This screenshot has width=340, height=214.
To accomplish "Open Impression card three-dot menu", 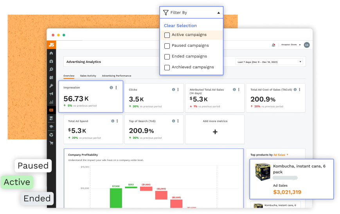I will click(x=116, y=87).
